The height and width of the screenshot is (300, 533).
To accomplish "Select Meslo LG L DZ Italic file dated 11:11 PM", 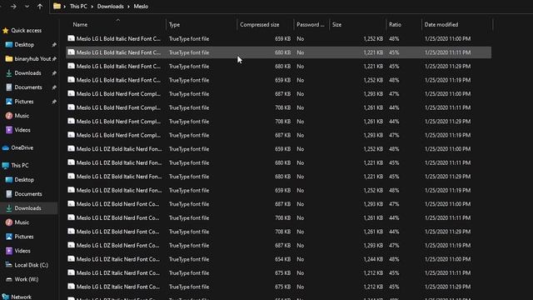I will (278, 273).
